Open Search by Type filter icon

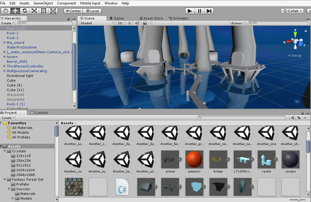pos(293,118)
